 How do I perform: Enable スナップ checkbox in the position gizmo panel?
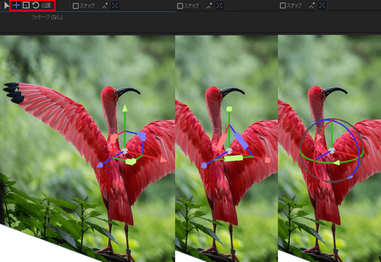76,6
